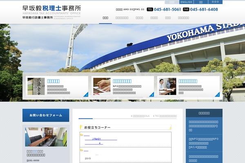This screenshot has height=163, width=245.
Task: Open the law book thumbnail card
Action: tap(57, 86)
